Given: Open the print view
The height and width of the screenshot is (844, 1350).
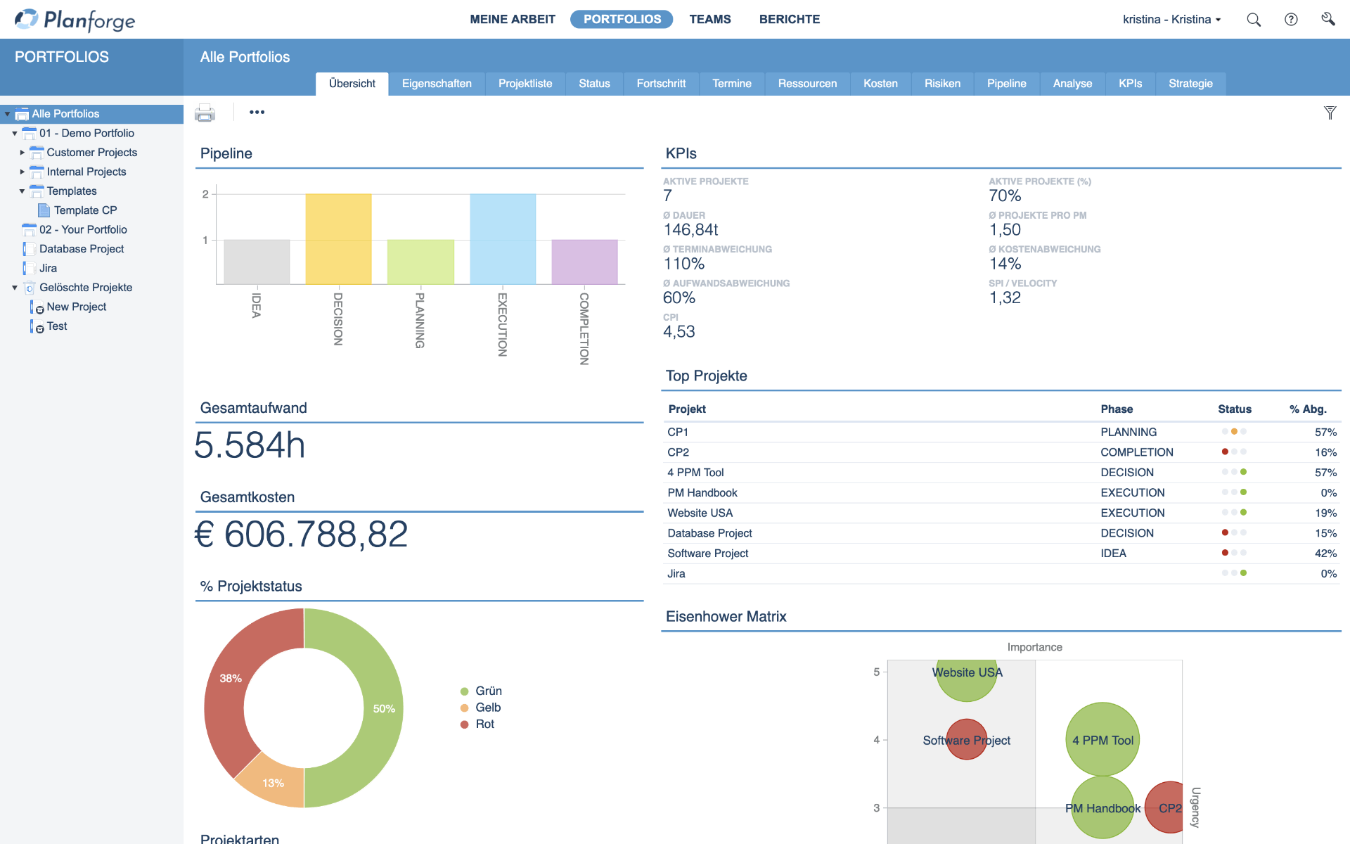Looking at the screenshot, I should (205, 113).
